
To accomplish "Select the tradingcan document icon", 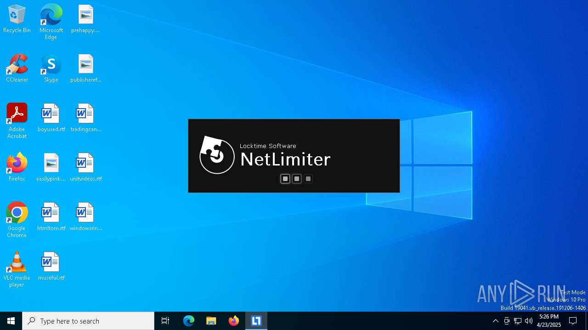I will [x=85, y=118].
